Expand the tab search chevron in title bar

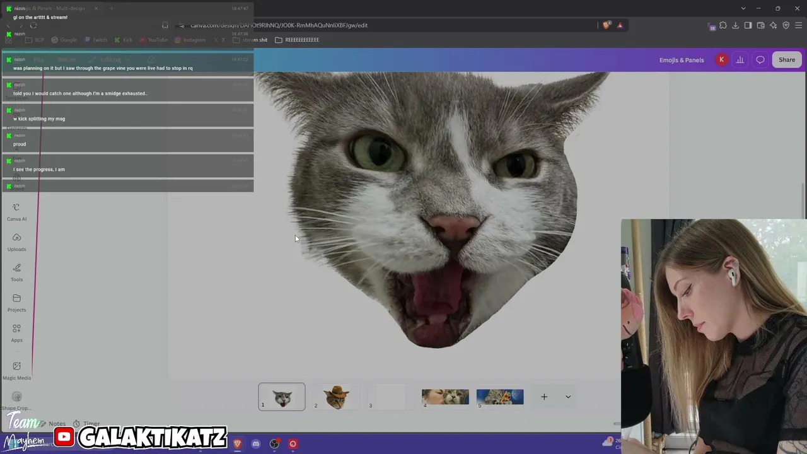point(743,9)
